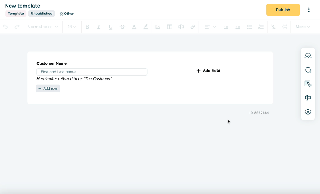Expand the alignment options arrow
The width and height of the screenshot is (320, 194).
214,27
